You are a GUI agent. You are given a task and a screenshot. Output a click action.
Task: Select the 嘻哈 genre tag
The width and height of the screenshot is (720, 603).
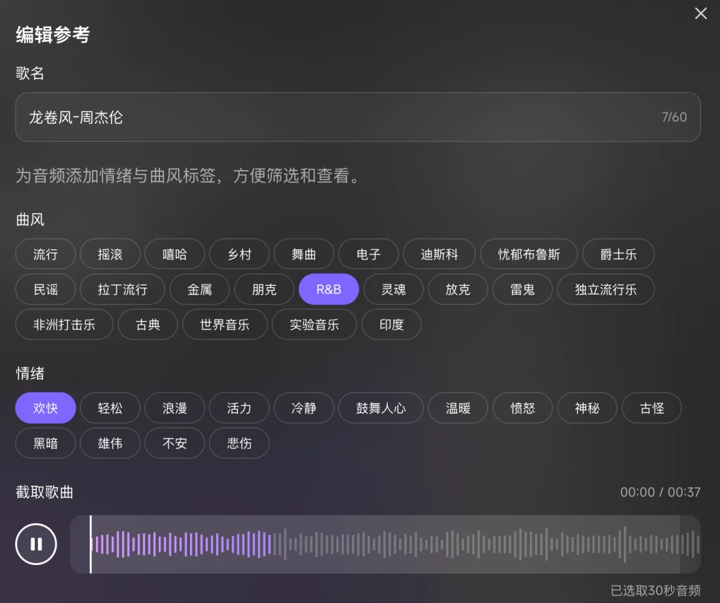[x=174, y=254]
